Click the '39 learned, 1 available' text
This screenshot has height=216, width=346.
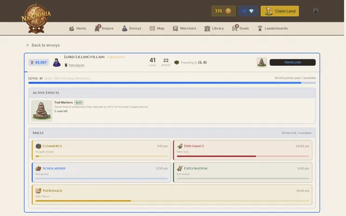click(x=296, y=133)
